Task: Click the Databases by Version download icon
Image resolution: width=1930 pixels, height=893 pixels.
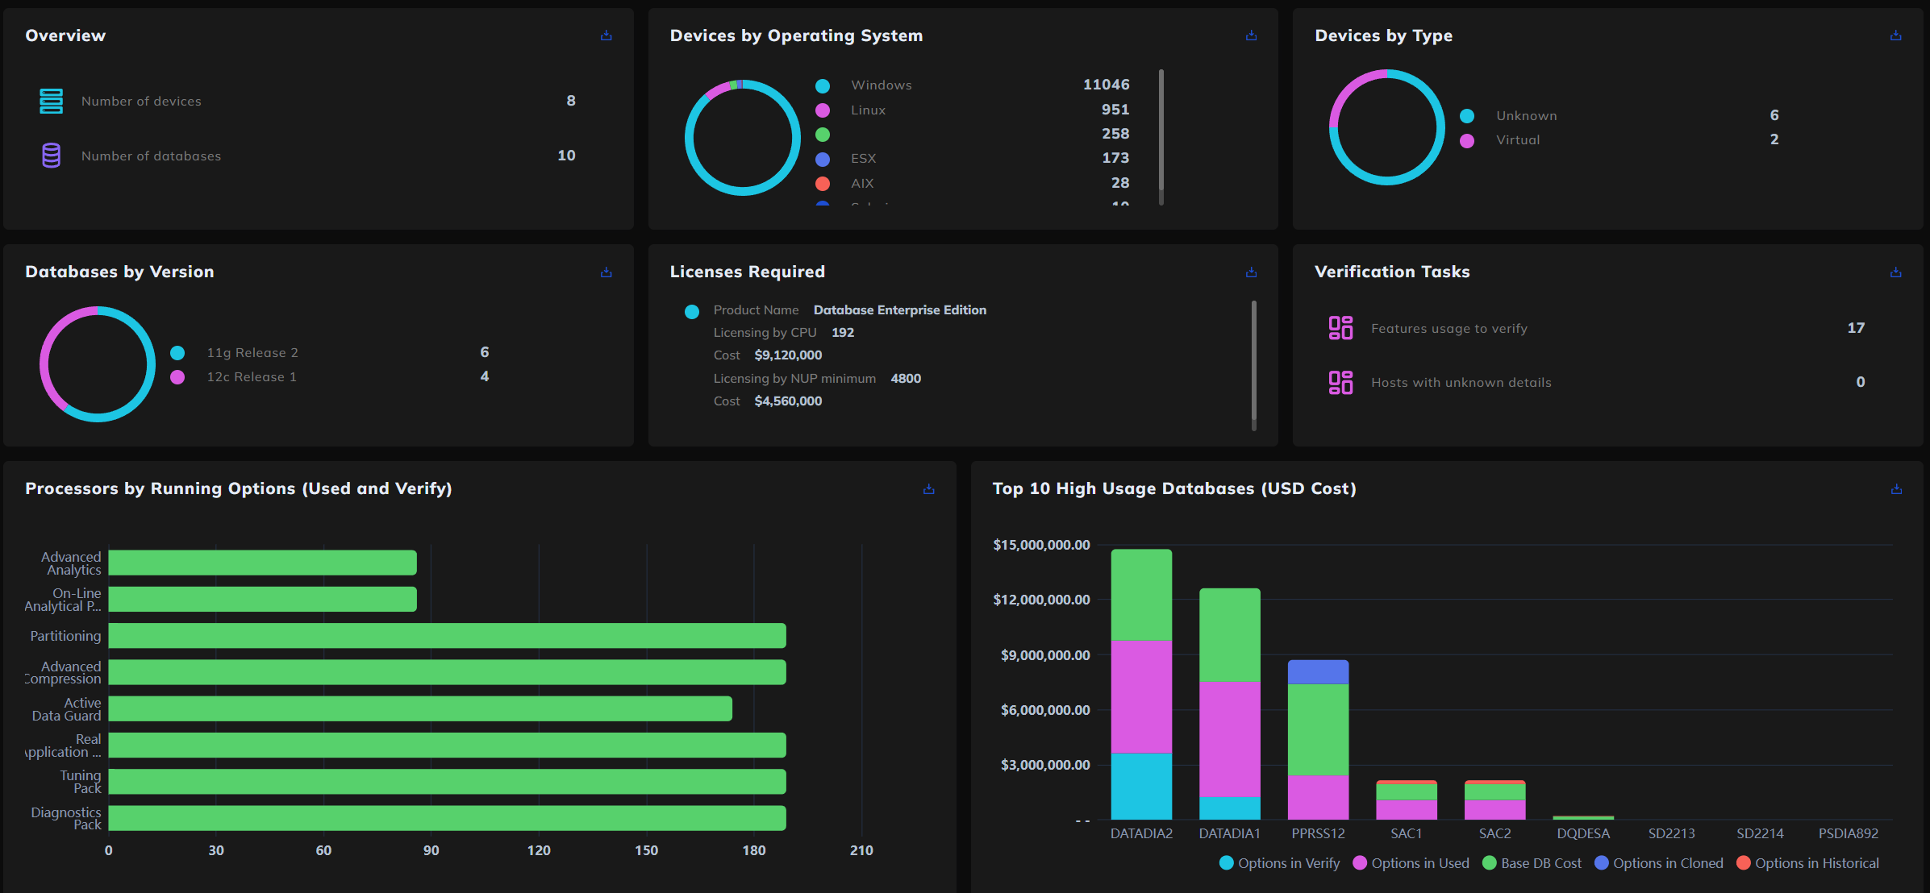Action: coord(606,272)
